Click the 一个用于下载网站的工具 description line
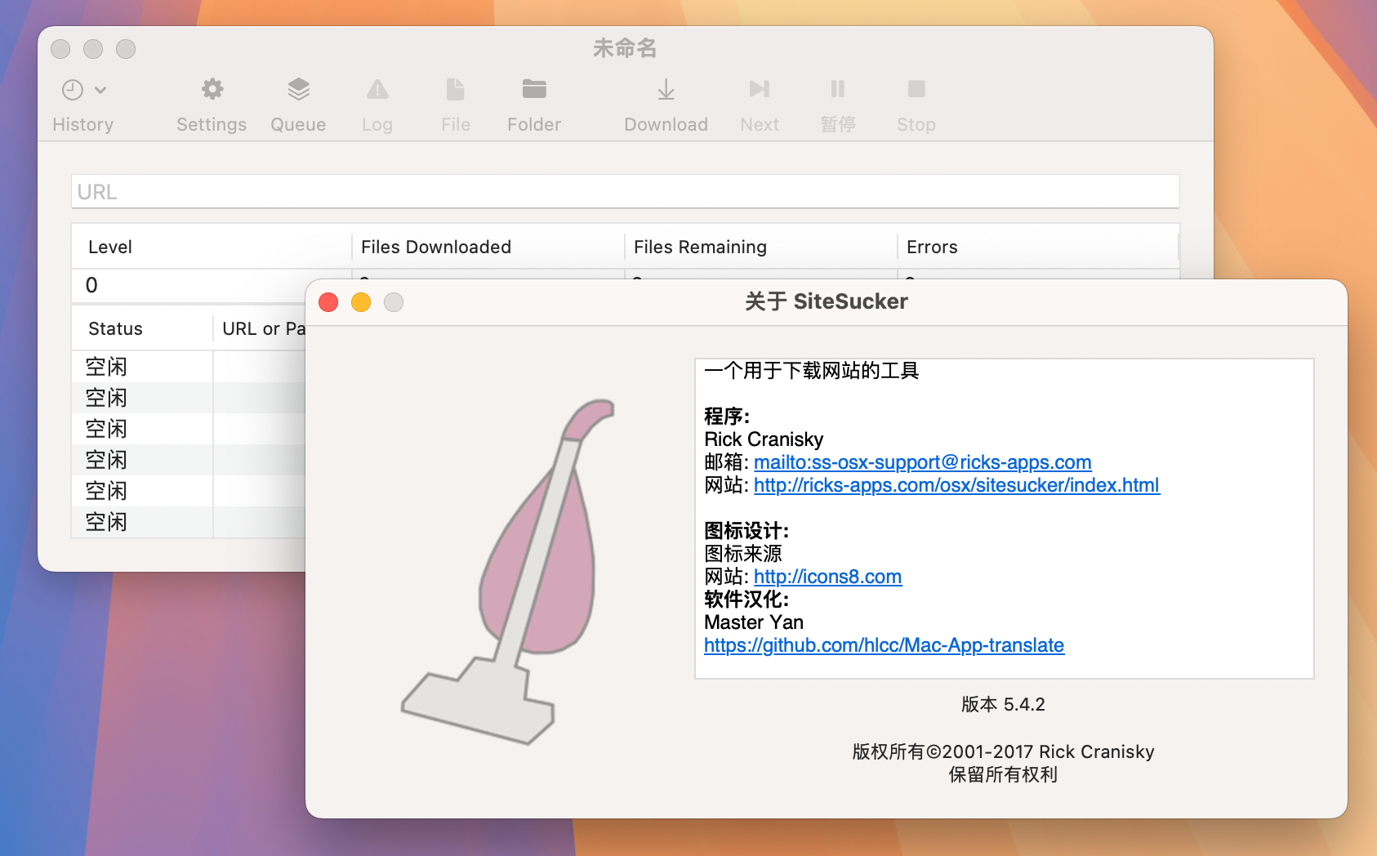The height and width of the screenshot is (856, 1377). coord(811,371)
